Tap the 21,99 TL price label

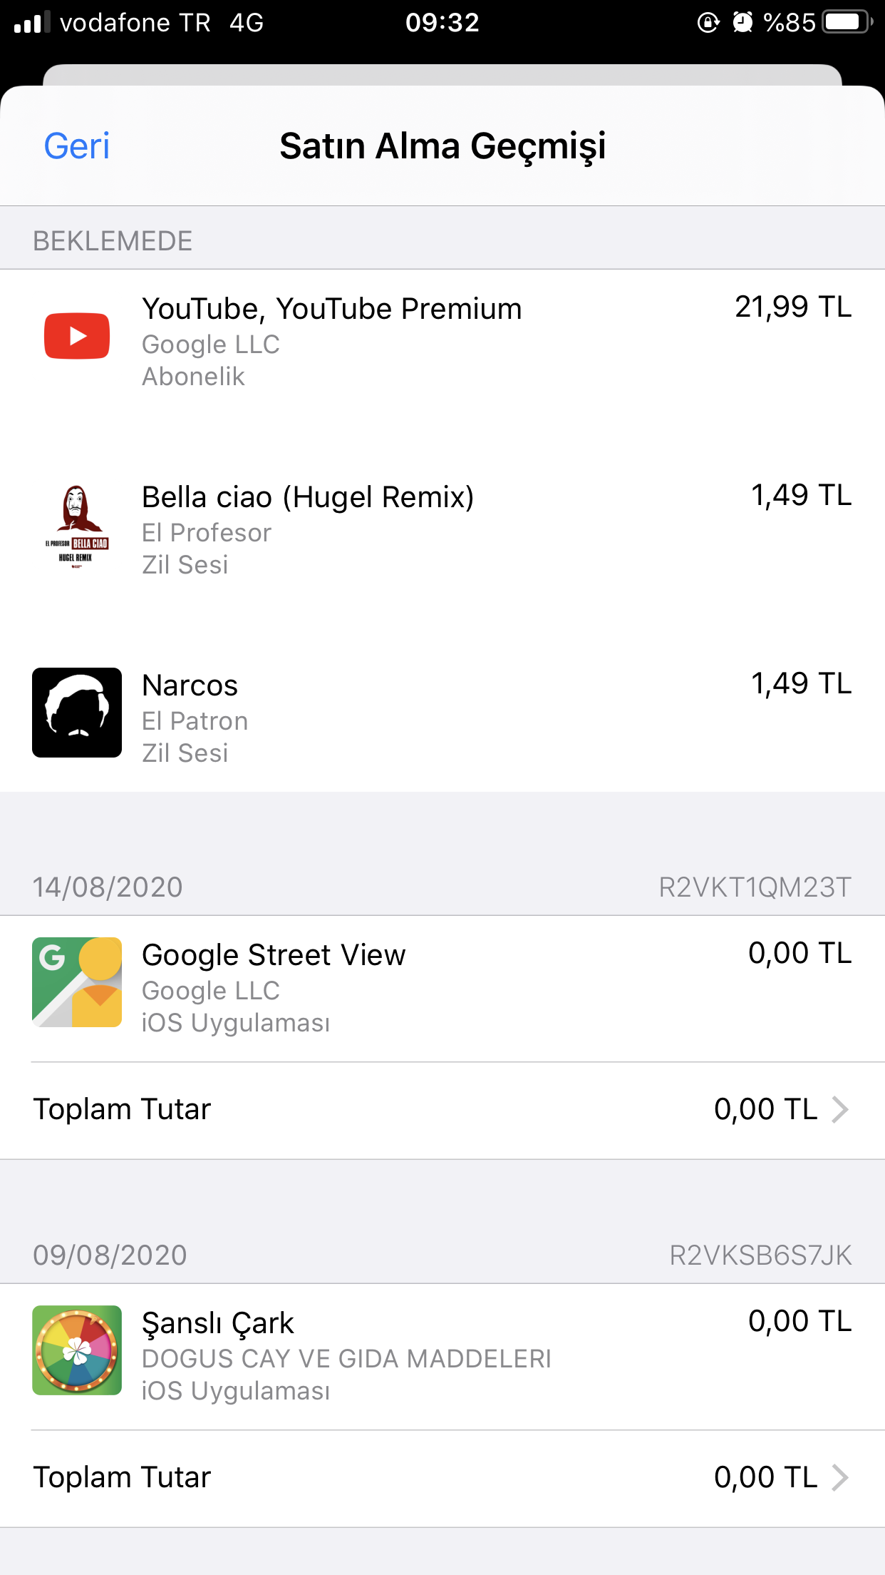click(793, 307)
